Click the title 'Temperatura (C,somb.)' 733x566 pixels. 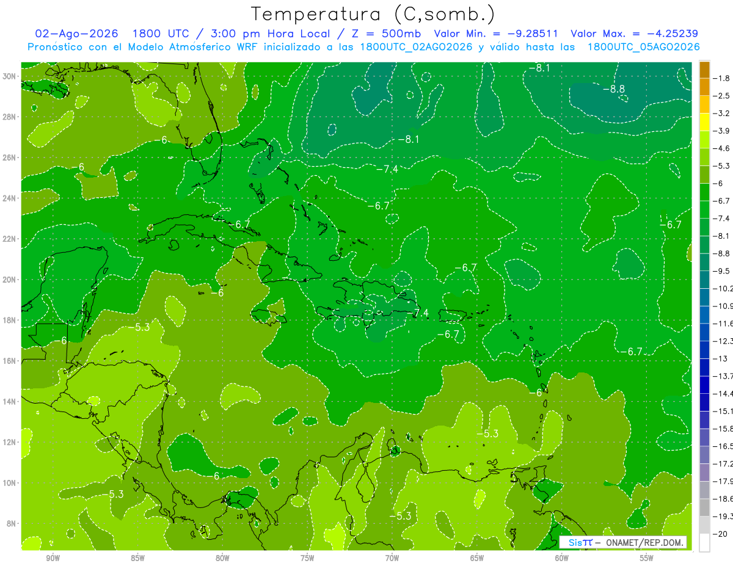click(x=373, y=14)
